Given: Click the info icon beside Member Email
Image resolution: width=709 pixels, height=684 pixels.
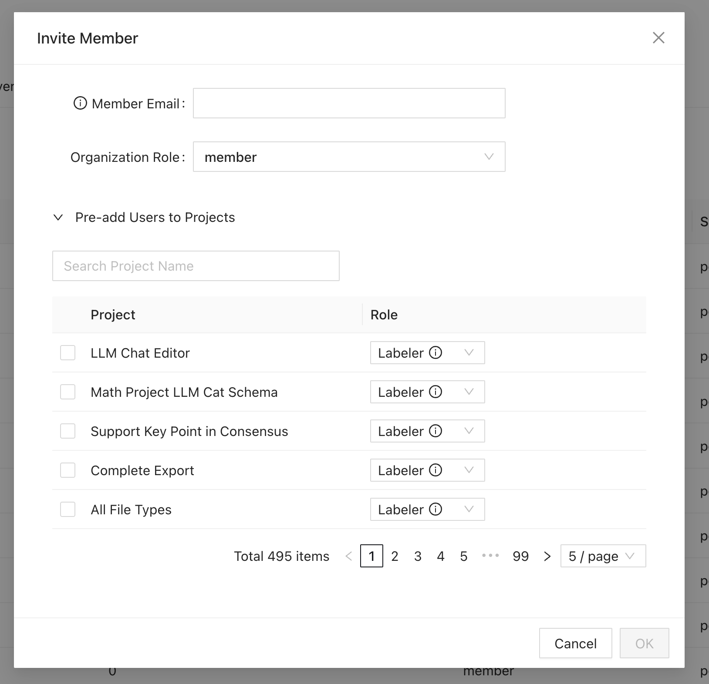Looking at the screenshot, I should click(80, 103).
